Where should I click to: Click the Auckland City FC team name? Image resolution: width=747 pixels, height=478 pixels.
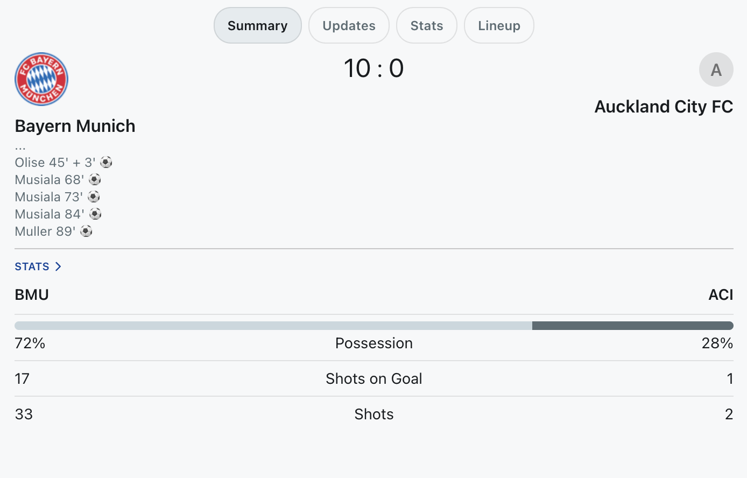click(664, 107)
